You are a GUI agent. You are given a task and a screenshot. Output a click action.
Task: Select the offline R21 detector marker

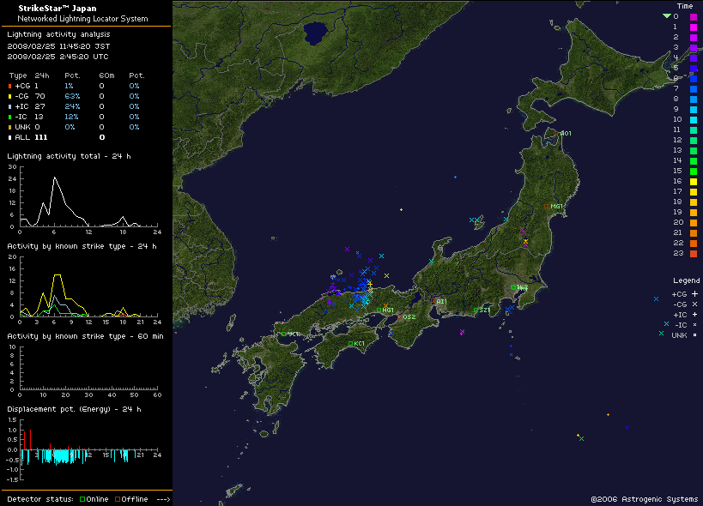pyautogui.click(x=433, y=301)
